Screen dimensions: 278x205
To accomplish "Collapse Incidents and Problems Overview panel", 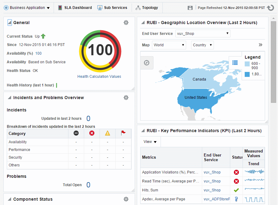I will 9,98.
